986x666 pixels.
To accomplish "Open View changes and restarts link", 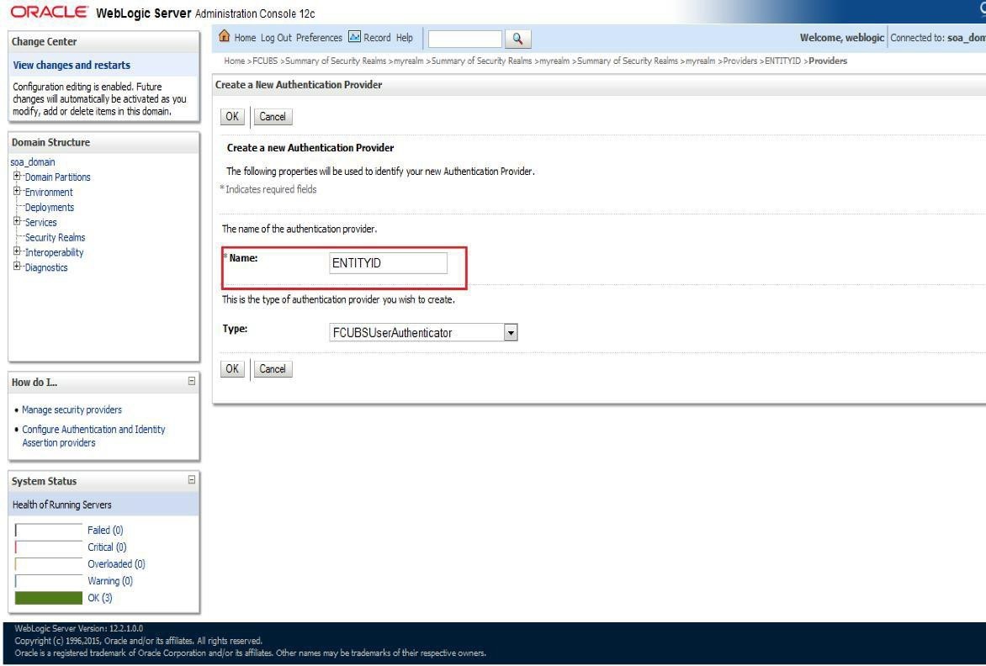I will (71, 65).
